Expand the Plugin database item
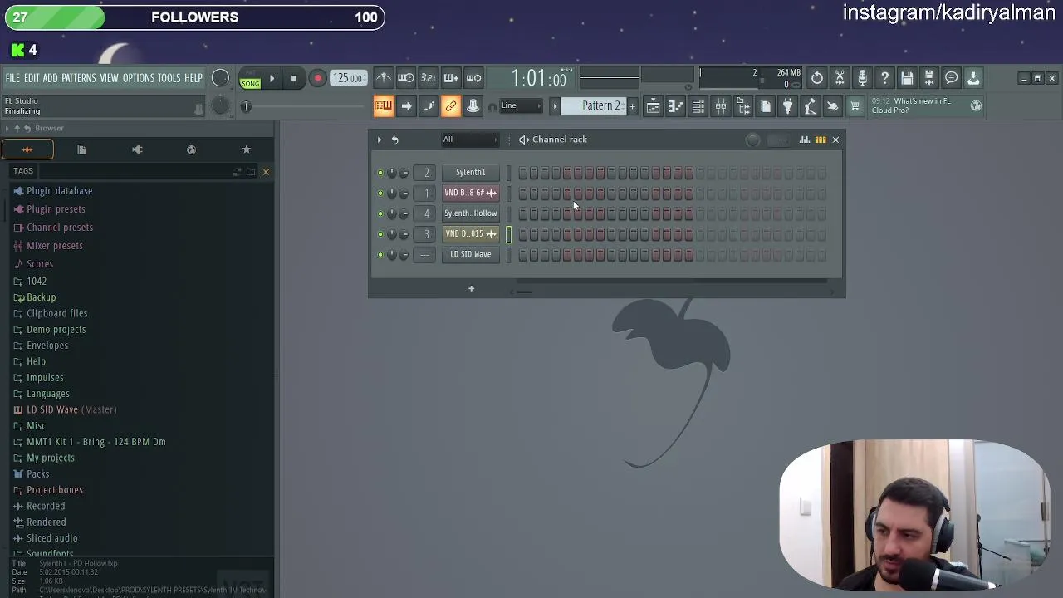This screenshot has width=1063, height=598. click(59, 191)
